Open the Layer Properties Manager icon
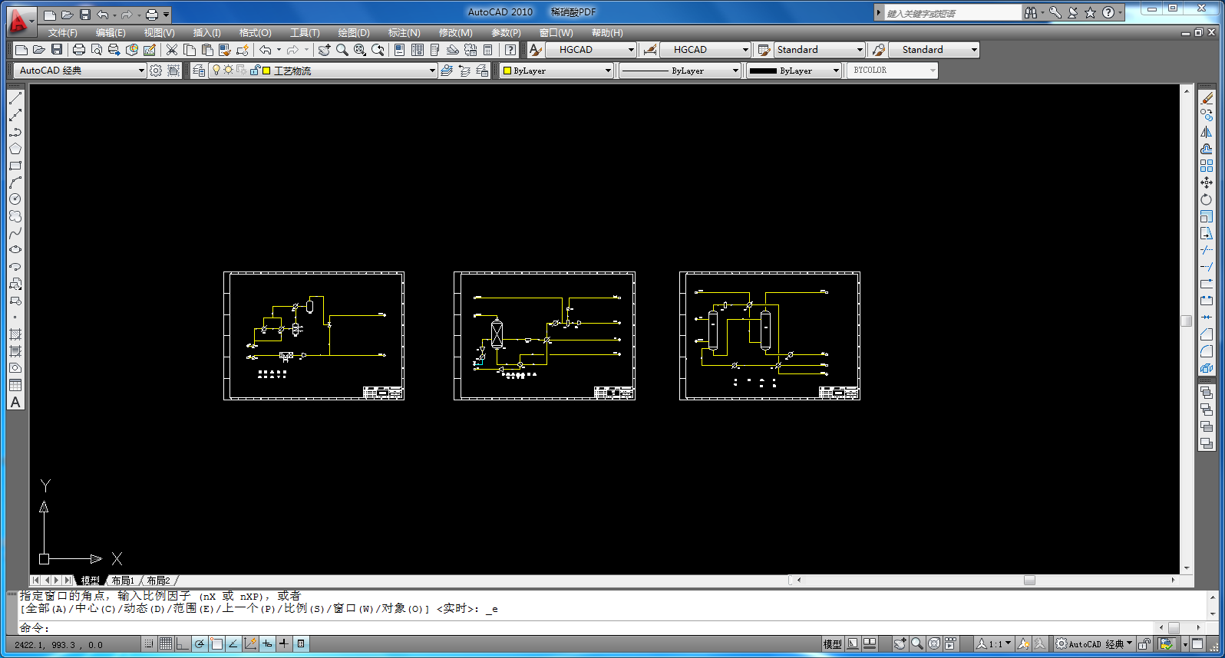This screenshot has height=658, width=1225. click(199, 71)
